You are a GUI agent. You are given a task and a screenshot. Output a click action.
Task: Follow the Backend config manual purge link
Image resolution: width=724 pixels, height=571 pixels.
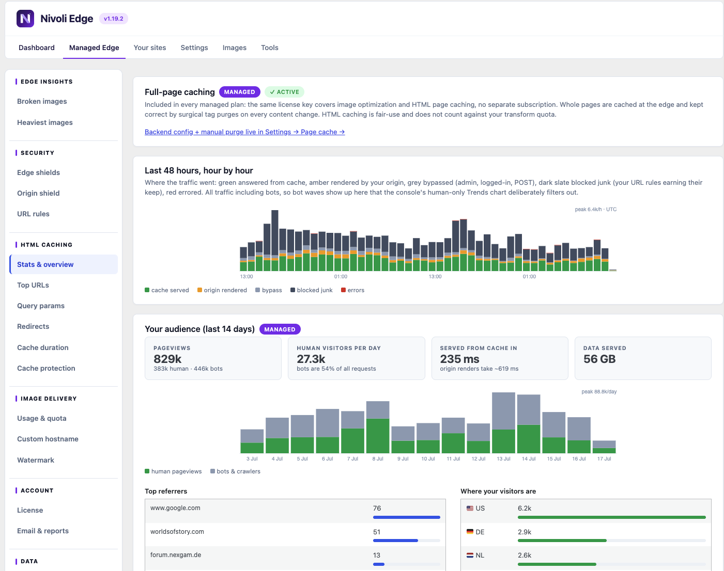[244, 132]
